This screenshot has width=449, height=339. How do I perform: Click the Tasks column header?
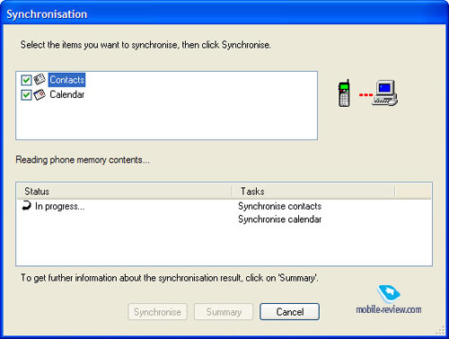tap(313, 192)
